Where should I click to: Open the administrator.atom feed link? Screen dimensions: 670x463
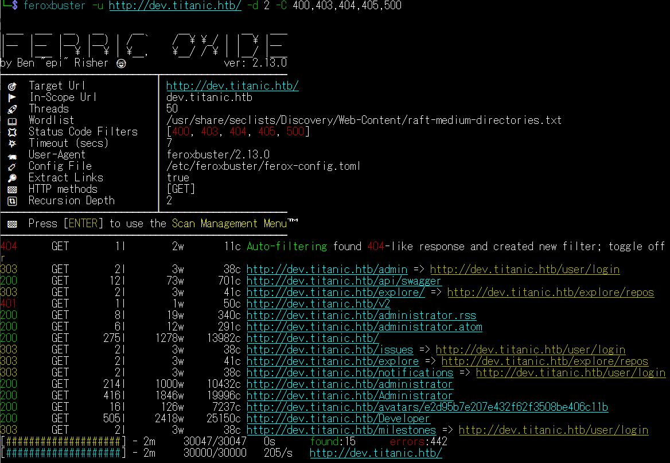tap(364, 327)
